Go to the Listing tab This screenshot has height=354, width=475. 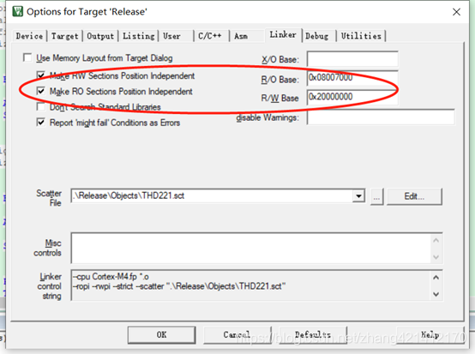pos(138,36)
